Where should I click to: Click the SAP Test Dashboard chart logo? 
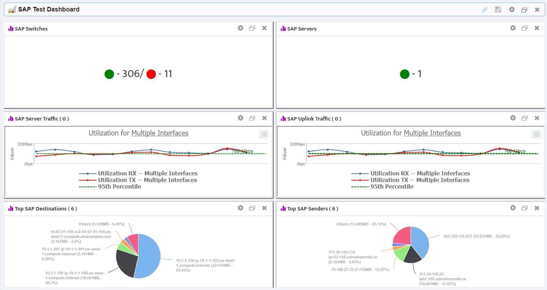coord(12,9)
